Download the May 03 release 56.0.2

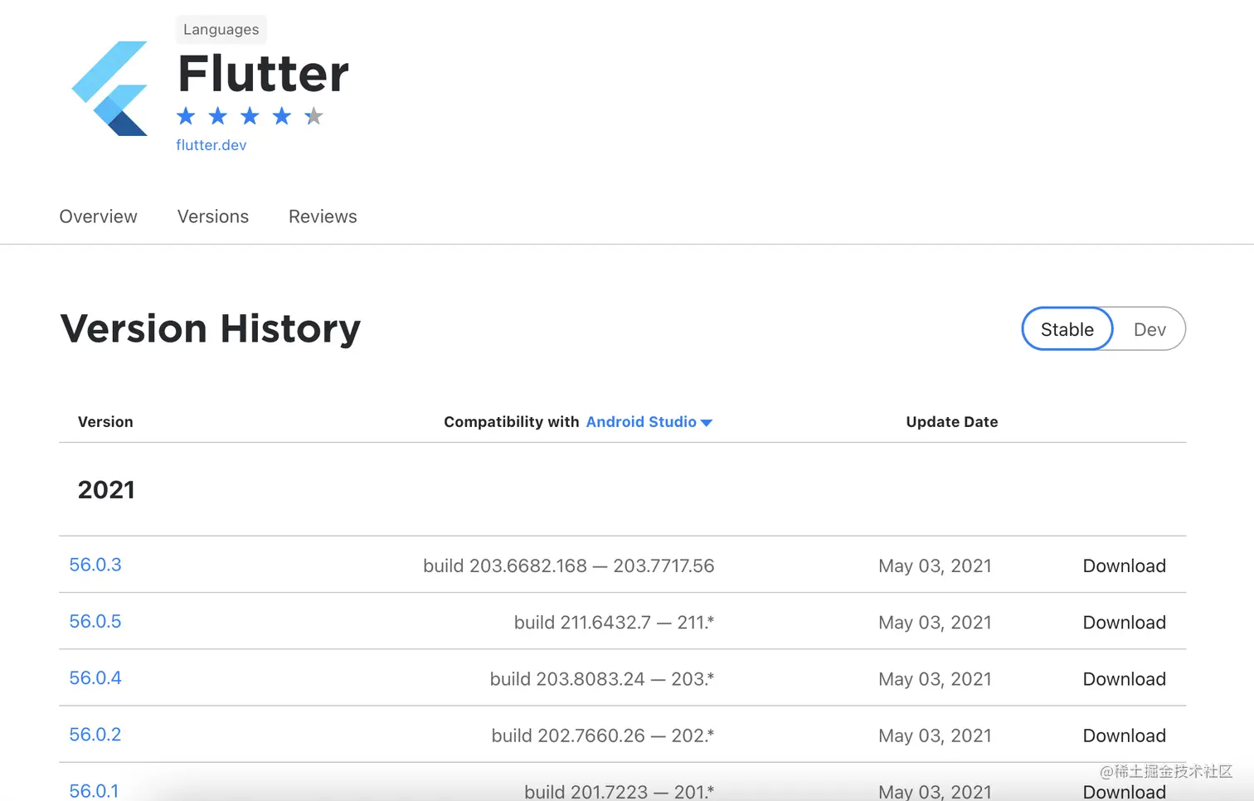(1124, 735)
